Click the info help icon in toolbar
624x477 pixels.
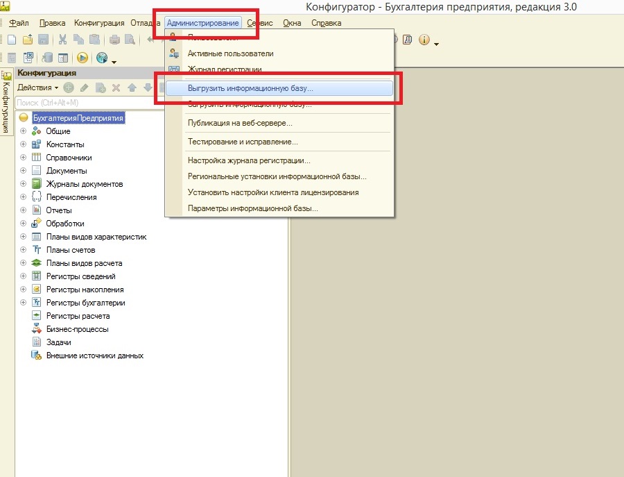[424, 40]
